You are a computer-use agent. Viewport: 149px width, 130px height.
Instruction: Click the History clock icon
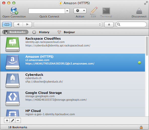click(x=34, y=32)
